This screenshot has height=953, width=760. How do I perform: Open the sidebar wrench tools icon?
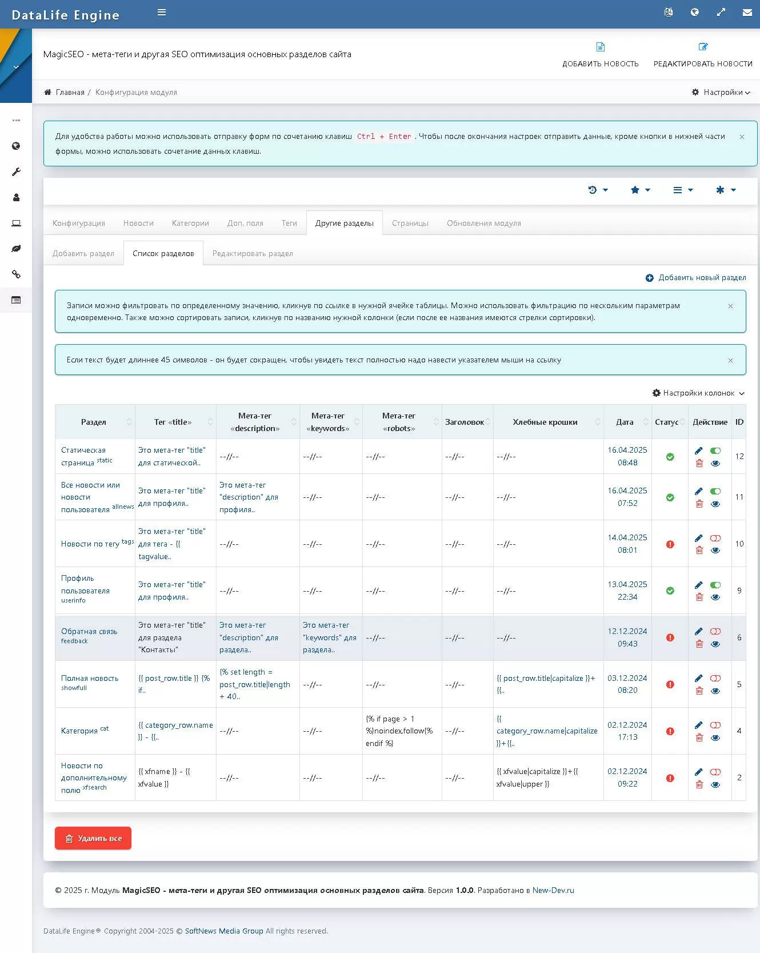16,172
